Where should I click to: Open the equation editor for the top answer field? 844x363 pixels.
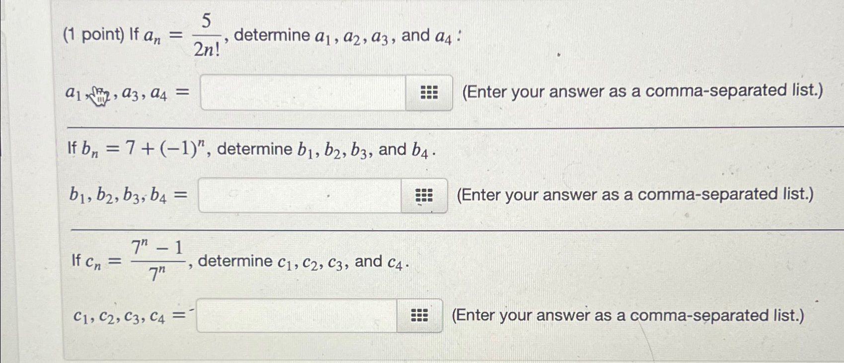[429, 92]
